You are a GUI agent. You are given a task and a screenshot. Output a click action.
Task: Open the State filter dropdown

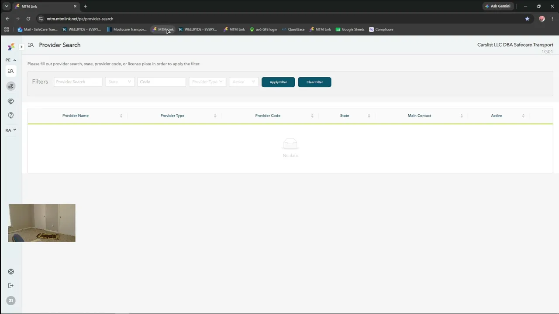coord(120,82)
